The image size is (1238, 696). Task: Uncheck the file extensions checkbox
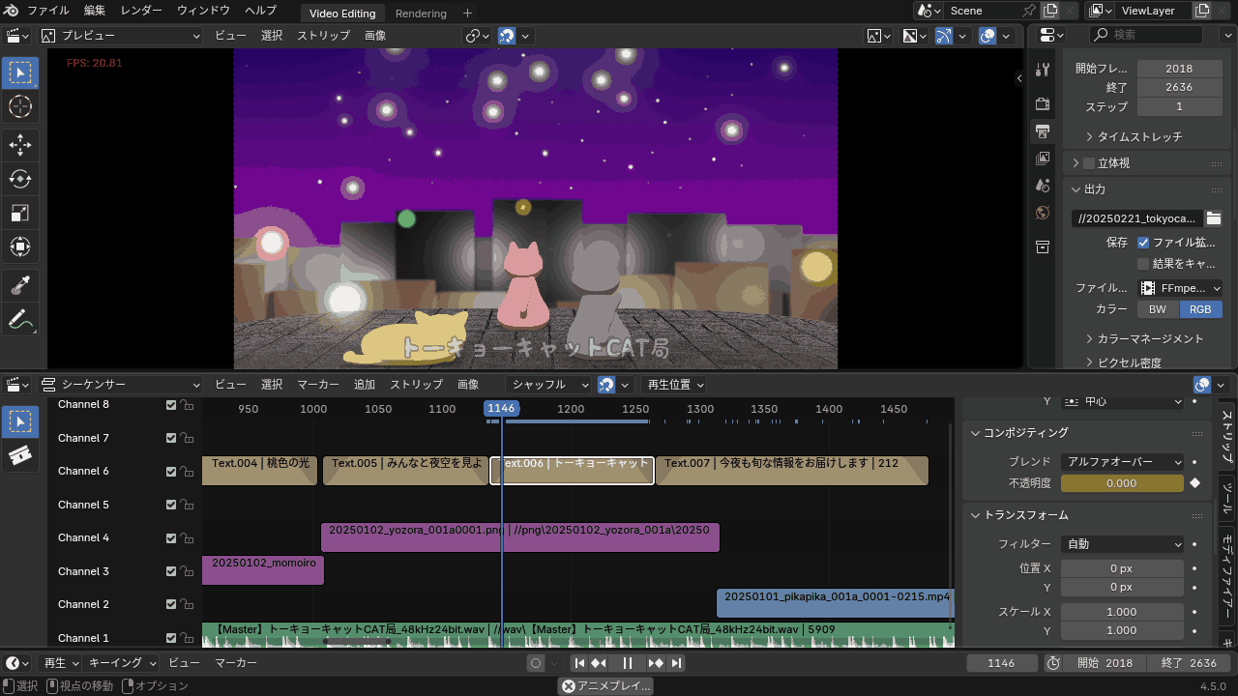[x=1143, y=243]
